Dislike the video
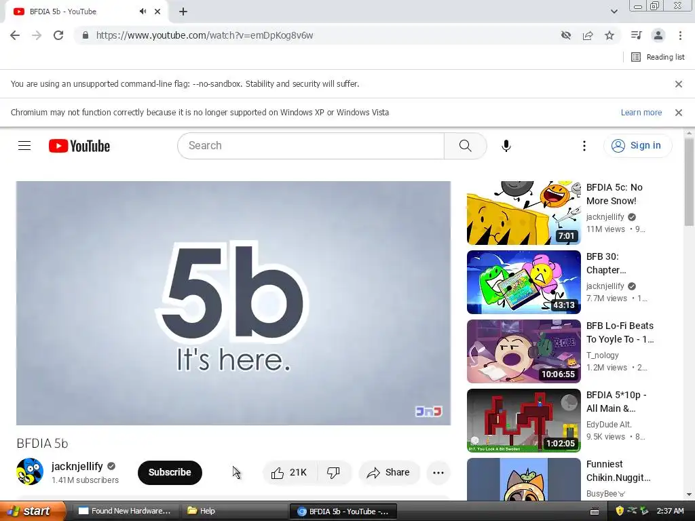695x521 pixels. (334, 473)
